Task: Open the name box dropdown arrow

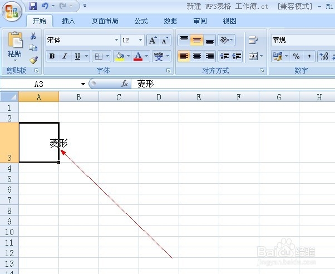Action: click(x=83, y=84)
